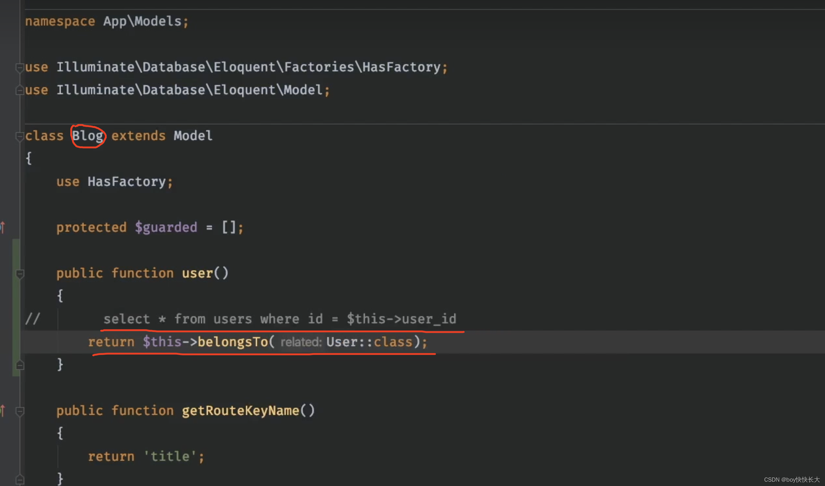Click $this before belongsTo
Viewport: 825px width, 486px height.
[162, 342]
